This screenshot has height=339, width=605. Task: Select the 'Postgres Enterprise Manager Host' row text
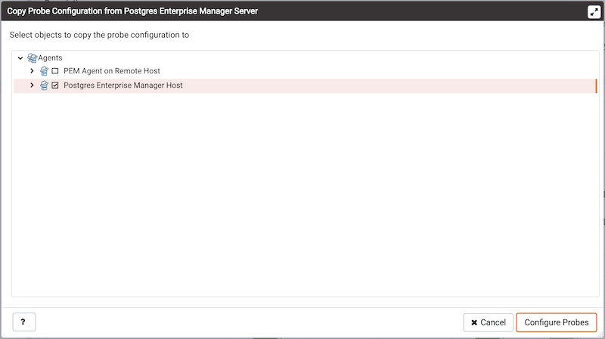pyautogui.click(x=123, y=86)
